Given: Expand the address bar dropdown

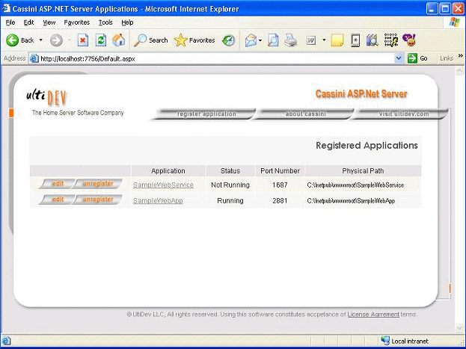Looking at the screenshot, I should click(399, 58).
